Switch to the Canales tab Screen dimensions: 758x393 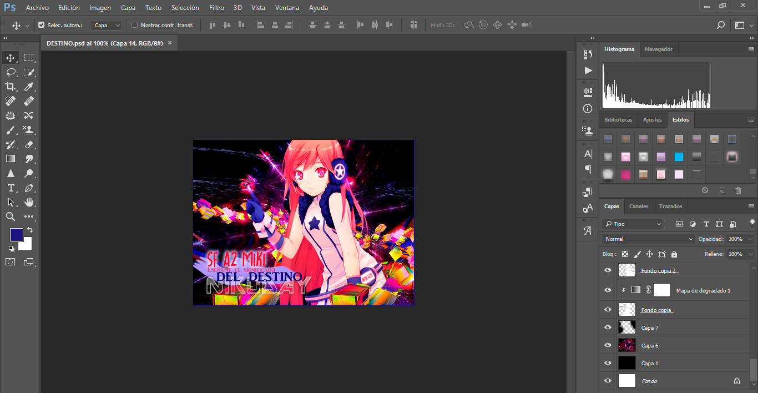(x=639, y=206)
